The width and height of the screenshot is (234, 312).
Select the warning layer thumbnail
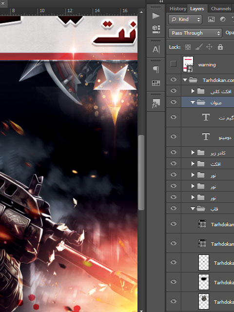(188, 64)
